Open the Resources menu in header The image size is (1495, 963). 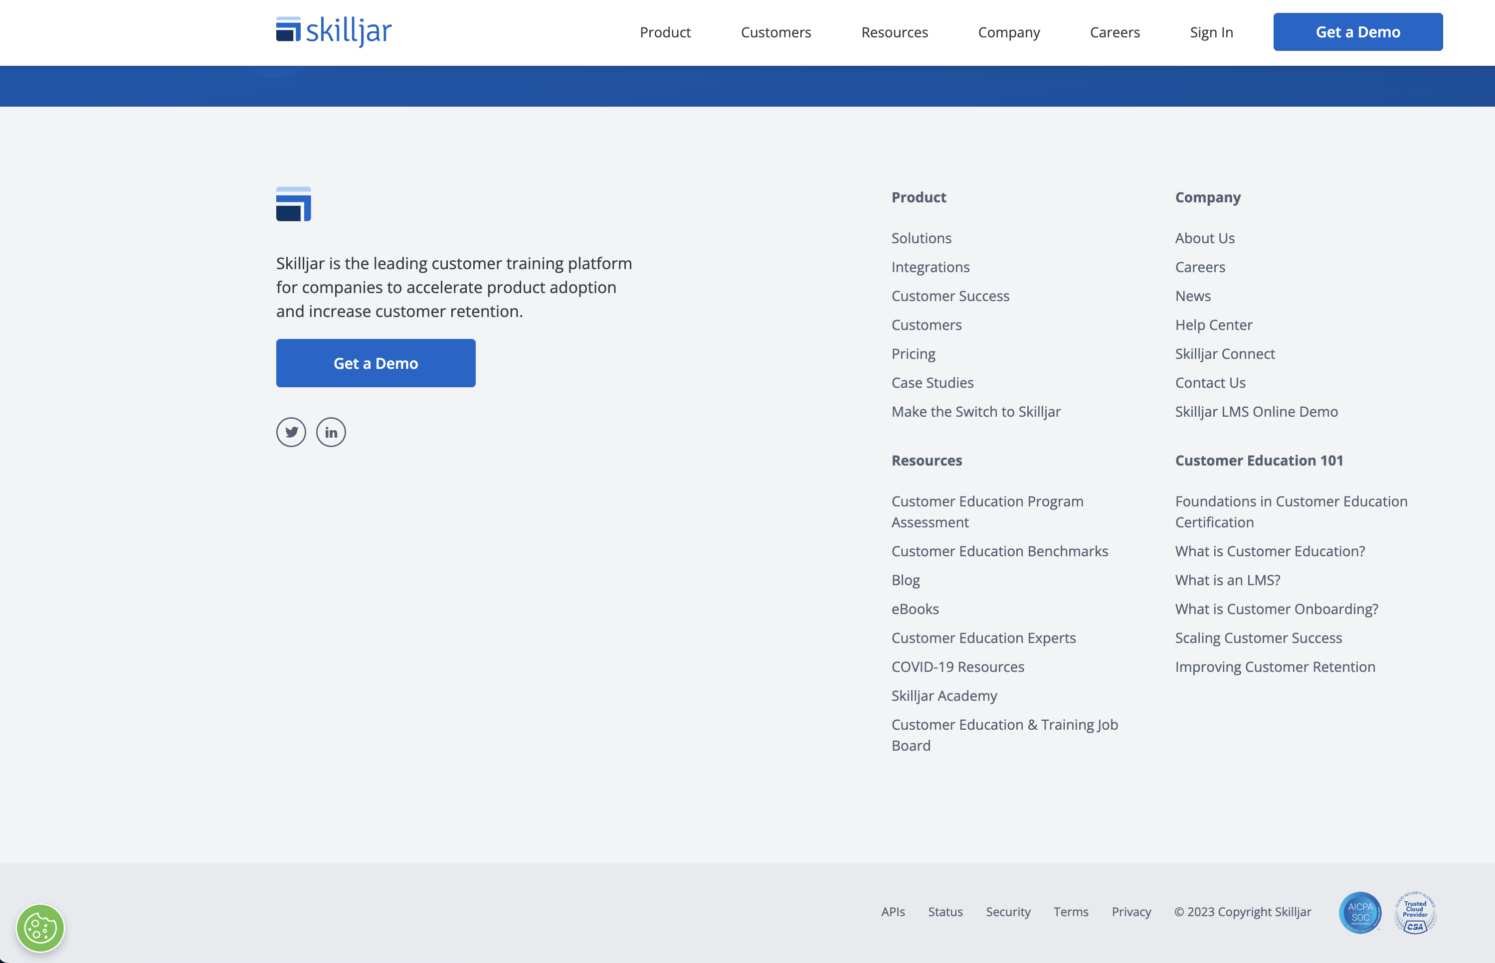pyautogui.click(x=895, y=32)
